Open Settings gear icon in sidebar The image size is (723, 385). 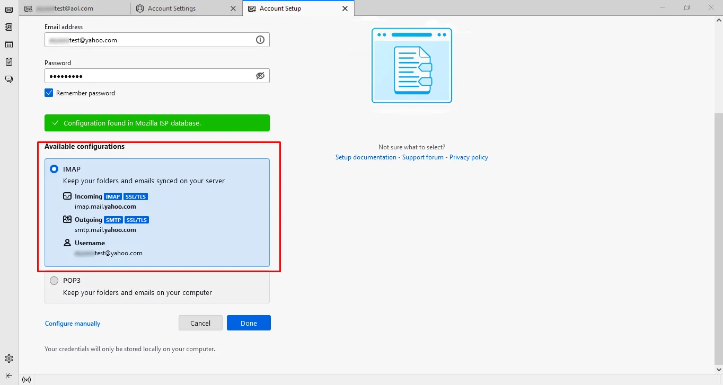9,359
